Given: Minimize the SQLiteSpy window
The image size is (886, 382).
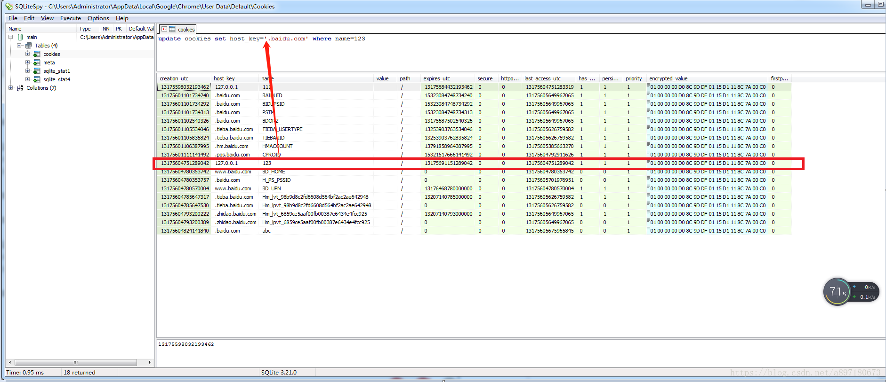Looking at the screenshot, I should 868,5.
